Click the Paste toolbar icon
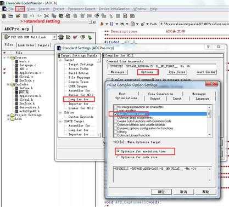This screenshot has height=207, width=229. (61, 16)
